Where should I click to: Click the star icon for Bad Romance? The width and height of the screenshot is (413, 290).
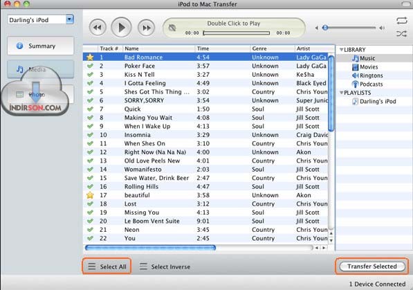pos(90,57)
